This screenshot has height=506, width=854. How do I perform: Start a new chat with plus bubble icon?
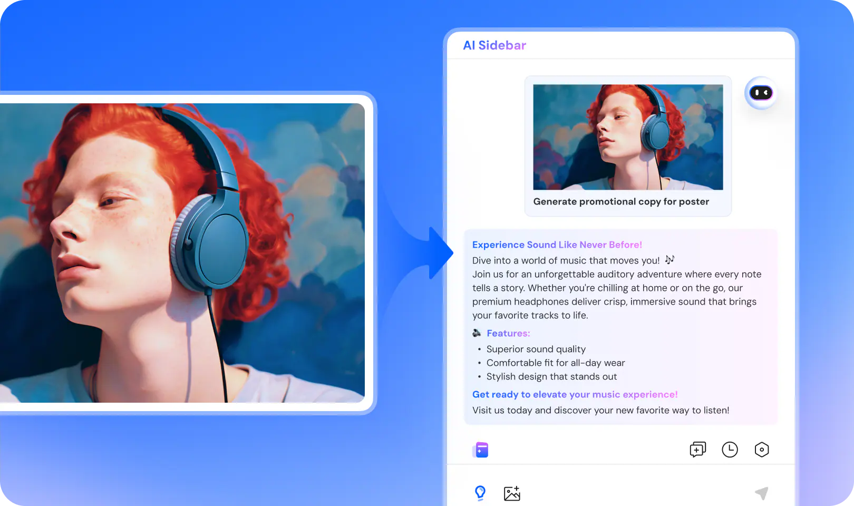[697, 450]
